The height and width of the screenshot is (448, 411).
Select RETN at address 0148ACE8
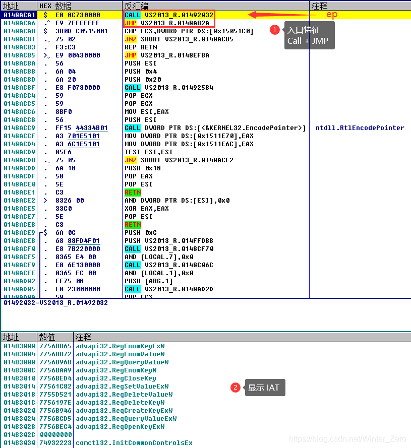pos(133,225)
